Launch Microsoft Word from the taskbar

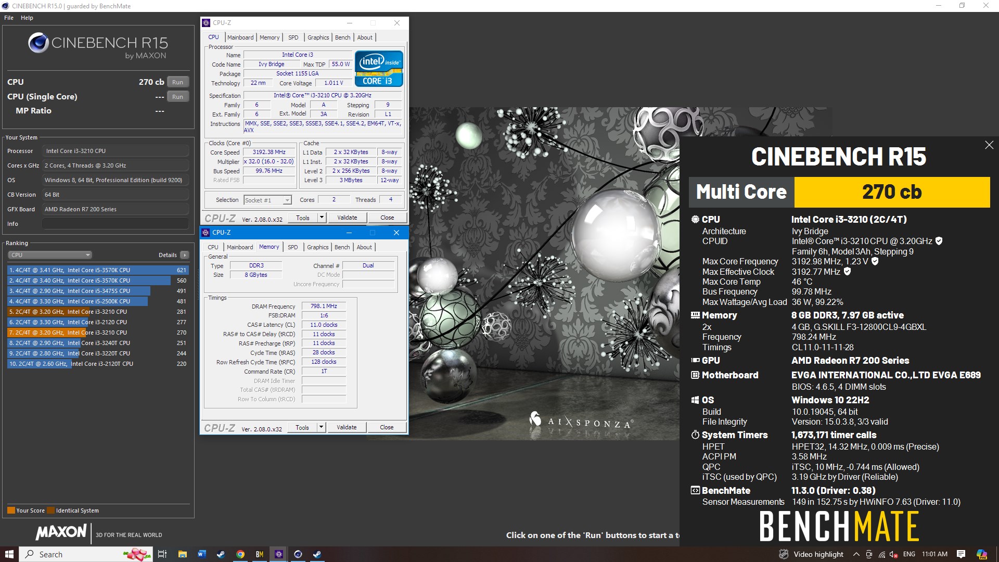tap(201, 554)
